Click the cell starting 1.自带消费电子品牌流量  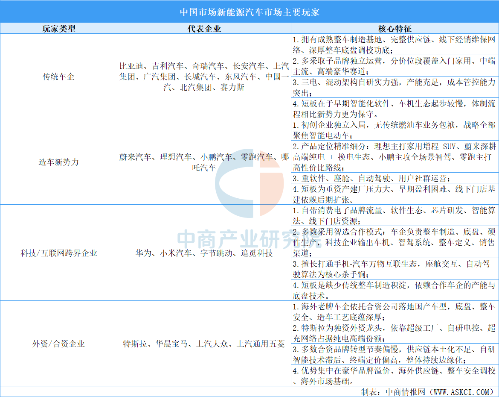click(x=395, y=215)
